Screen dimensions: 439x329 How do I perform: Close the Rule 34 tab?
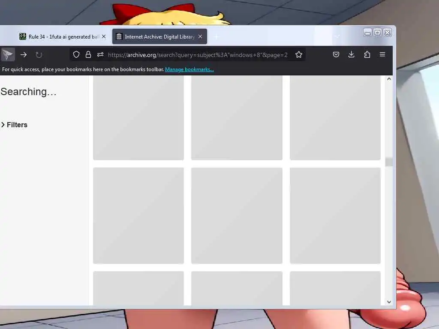click(x=104, y=37)
